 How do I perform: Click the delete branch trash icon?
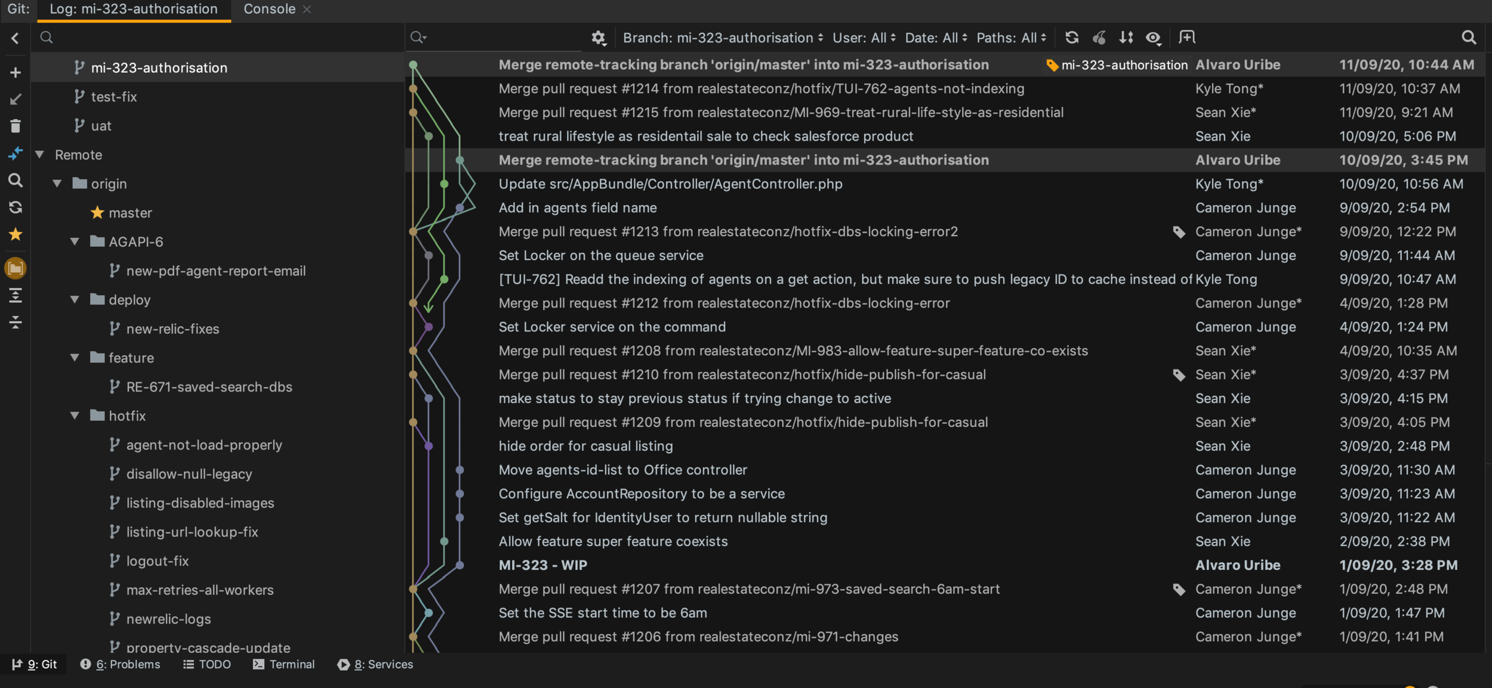[16, 126]
